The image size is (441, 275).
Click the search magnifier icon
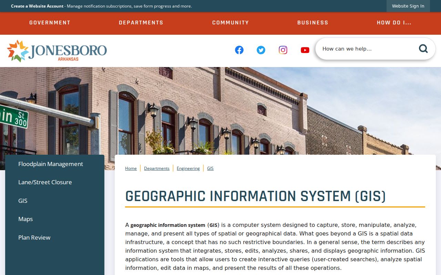point(423,49)
